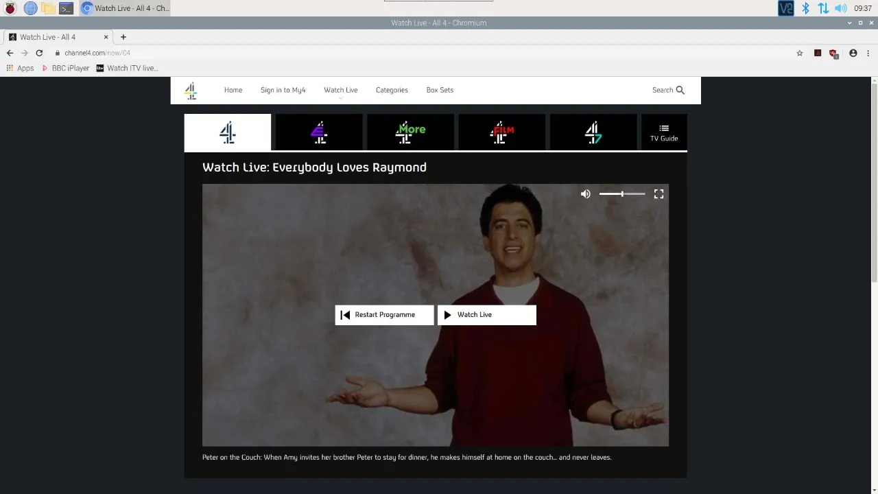Image resolution: width=878 pixels, height=494 pixels.
Task: Open the browser profile menu
Action: (x=853, y=53)
